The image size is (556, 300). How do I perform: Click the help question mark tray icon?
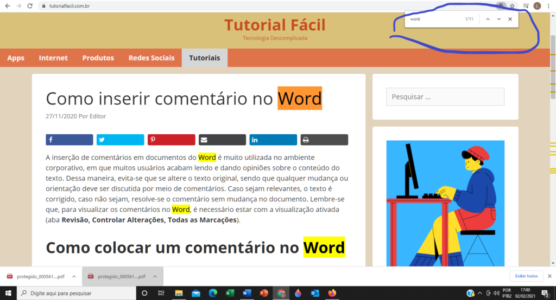click(471, 293)
